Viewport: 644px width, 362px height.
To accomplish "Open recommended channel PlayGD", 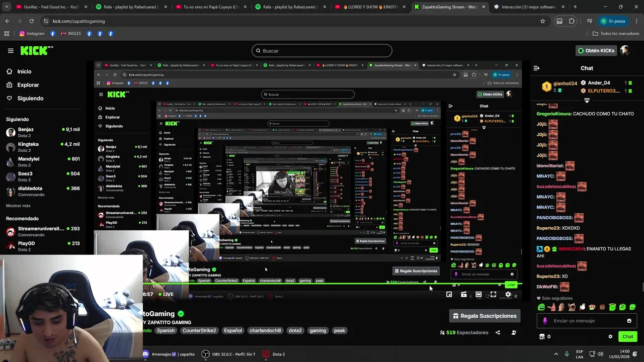I will tap(43, 246).
